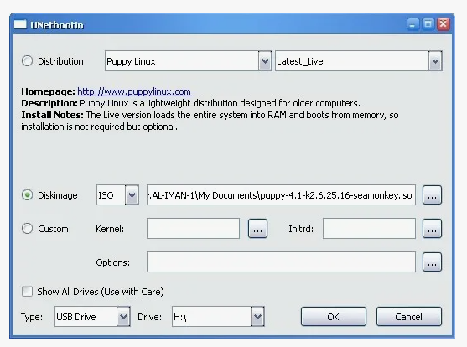
Task: Browse for disk image ISO file
Action: 432,195
